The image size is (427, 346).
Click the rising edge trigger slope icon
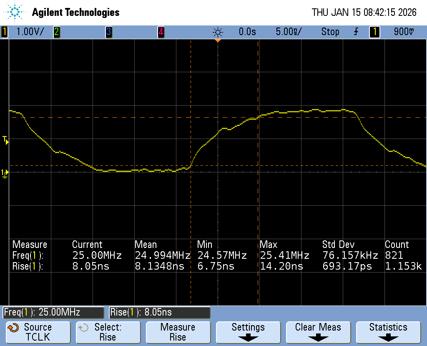(356, 32)
